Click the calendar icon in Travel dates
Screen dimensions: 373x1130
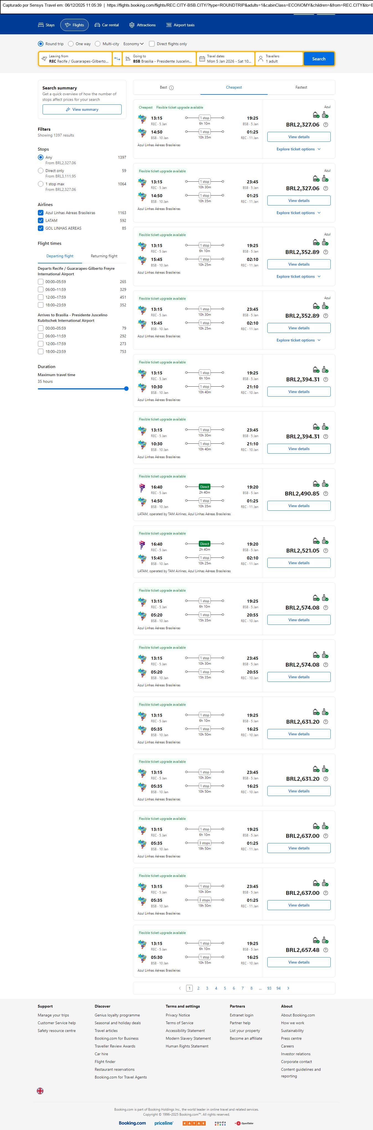202,59
